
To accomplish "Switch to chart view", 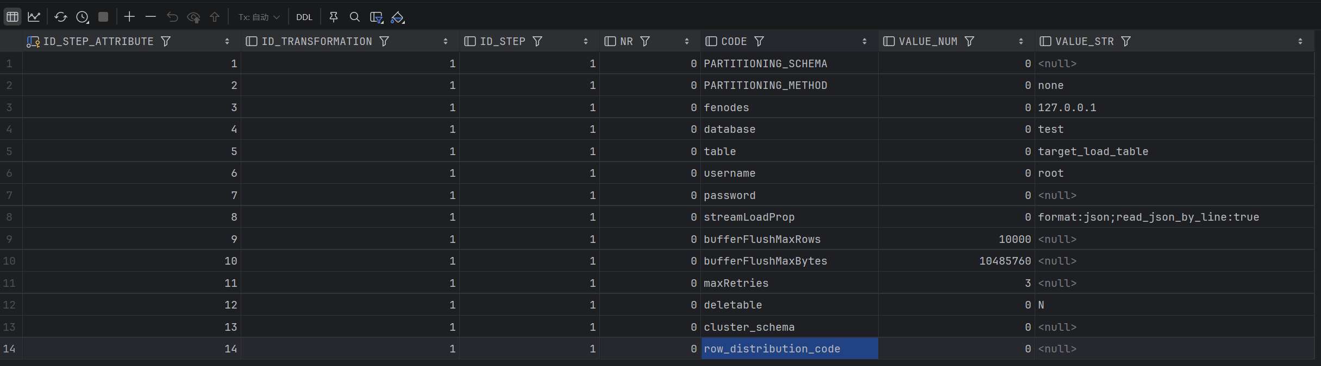I will (x=34, y=17).
